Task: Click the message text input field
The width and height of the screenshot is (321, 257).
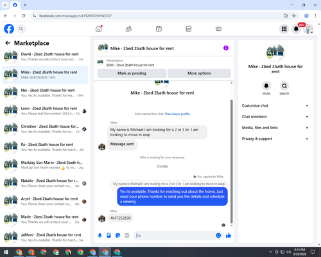Action: [x=175, y=236]
